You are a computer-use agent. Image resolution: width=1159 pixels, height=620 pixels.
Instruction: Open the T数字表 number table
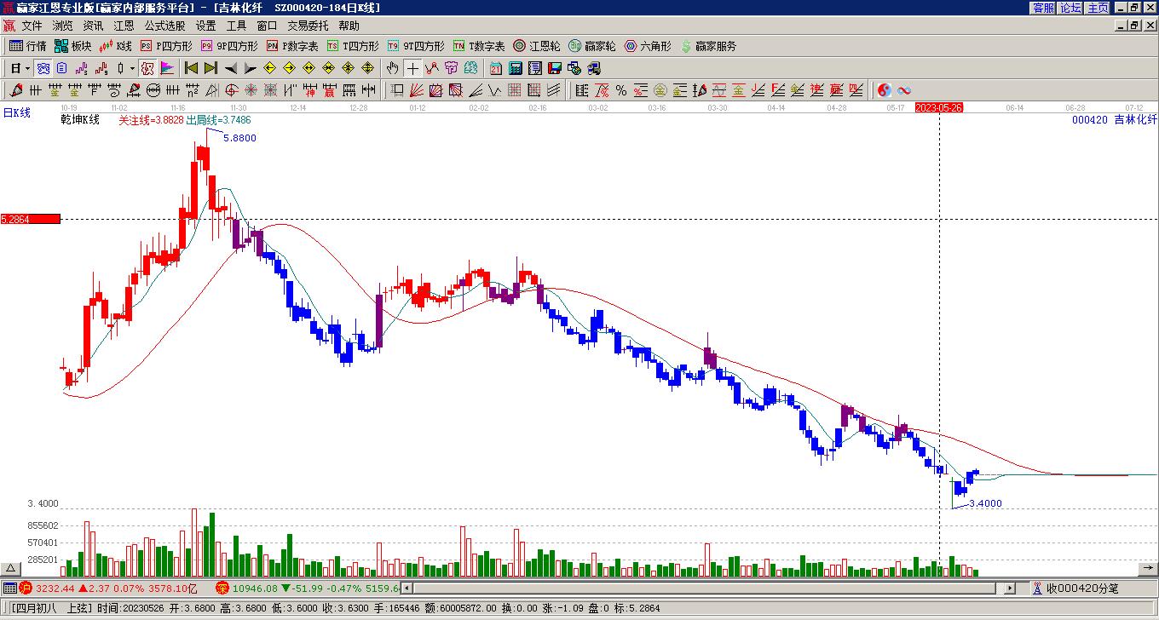tap(479, 46)
